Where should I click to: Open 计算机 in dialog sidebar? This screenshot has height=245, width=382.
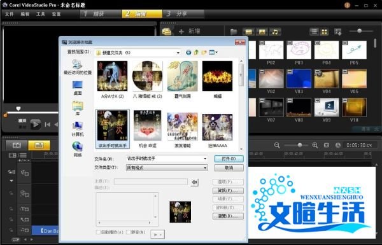(x=78, y=129)
